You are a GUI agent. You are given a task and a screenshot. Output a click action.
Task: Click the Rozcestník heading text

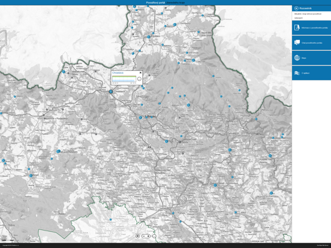[x=305, y=8]
